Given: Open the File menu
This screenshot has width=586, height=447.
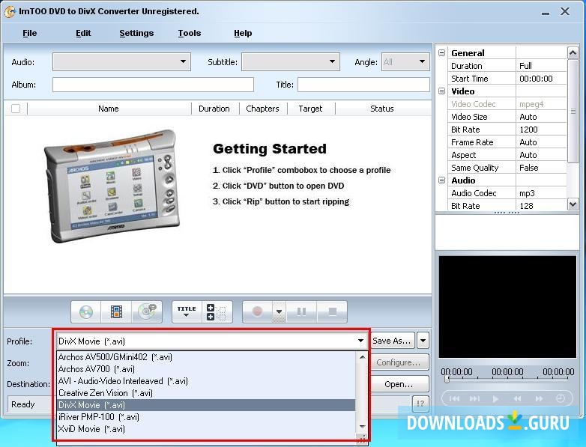Looking at the screenshot, I should pyautogui.click(x=29, y=33).
